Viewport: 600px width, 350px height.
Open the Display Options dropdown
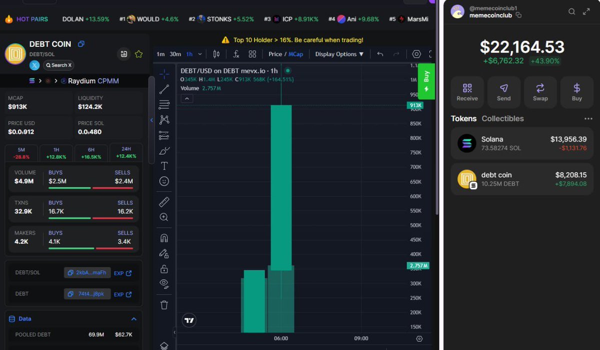(339, 54)
